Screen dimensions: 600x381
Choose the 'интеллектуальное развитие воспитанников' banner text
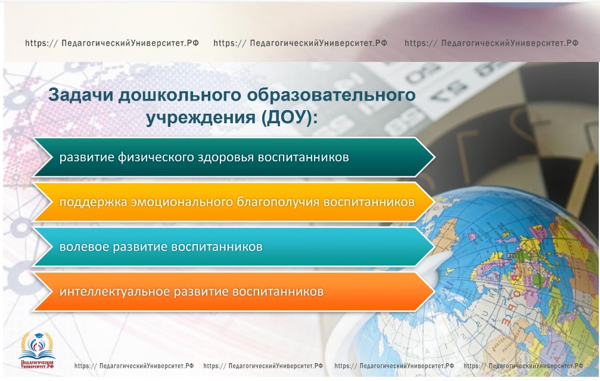coord(191,292)
